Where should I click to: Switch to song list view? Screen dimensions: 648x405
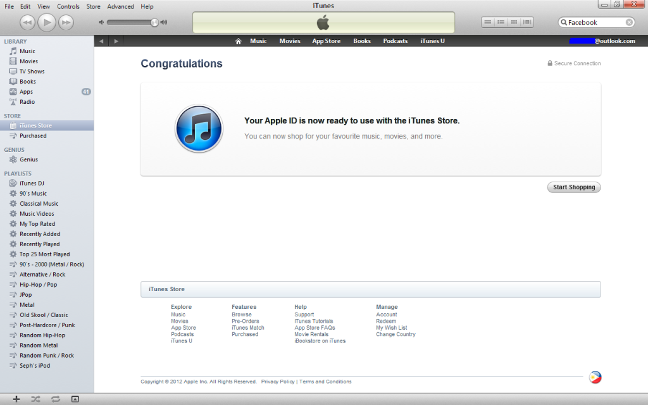point(488,22)
